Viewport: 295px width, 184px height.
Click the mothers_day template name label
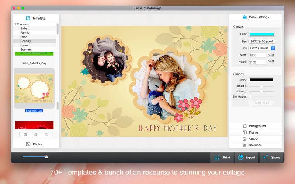click(x=34, y=111)
